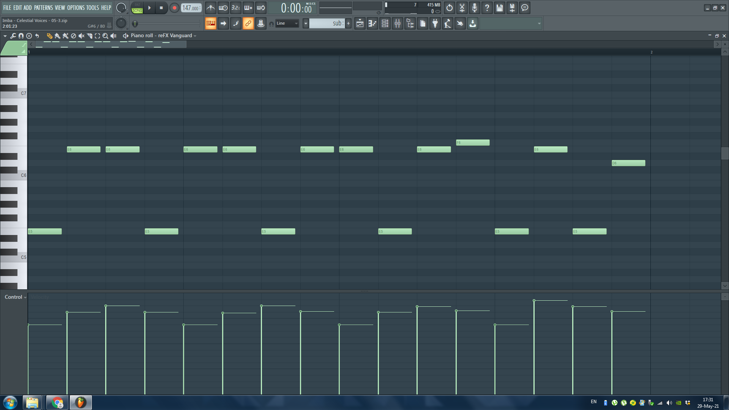The width and height of the screenshot is (729, 410).
Task: Open the Browser panel
Action: click(x=410, y=24)
